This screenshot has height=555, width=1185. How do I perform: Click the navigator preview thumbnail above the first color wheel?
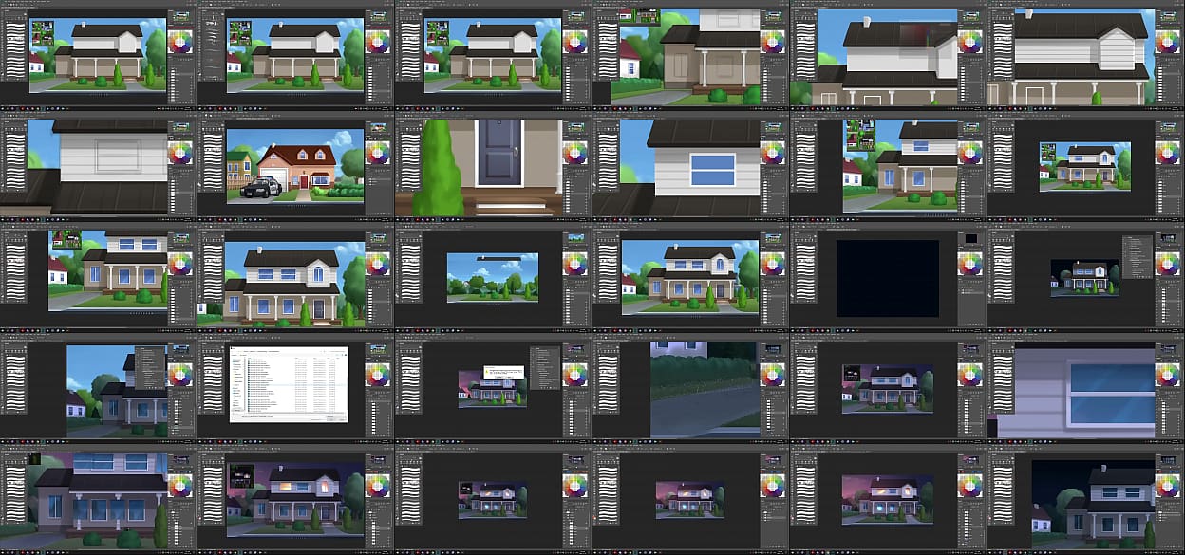pyautogui.click(x=179, y=19)
